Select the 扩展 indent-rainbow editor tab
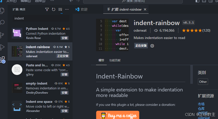The width and height of the screenshot is (218, 119). pyautogui.click(x=126, y=9)
